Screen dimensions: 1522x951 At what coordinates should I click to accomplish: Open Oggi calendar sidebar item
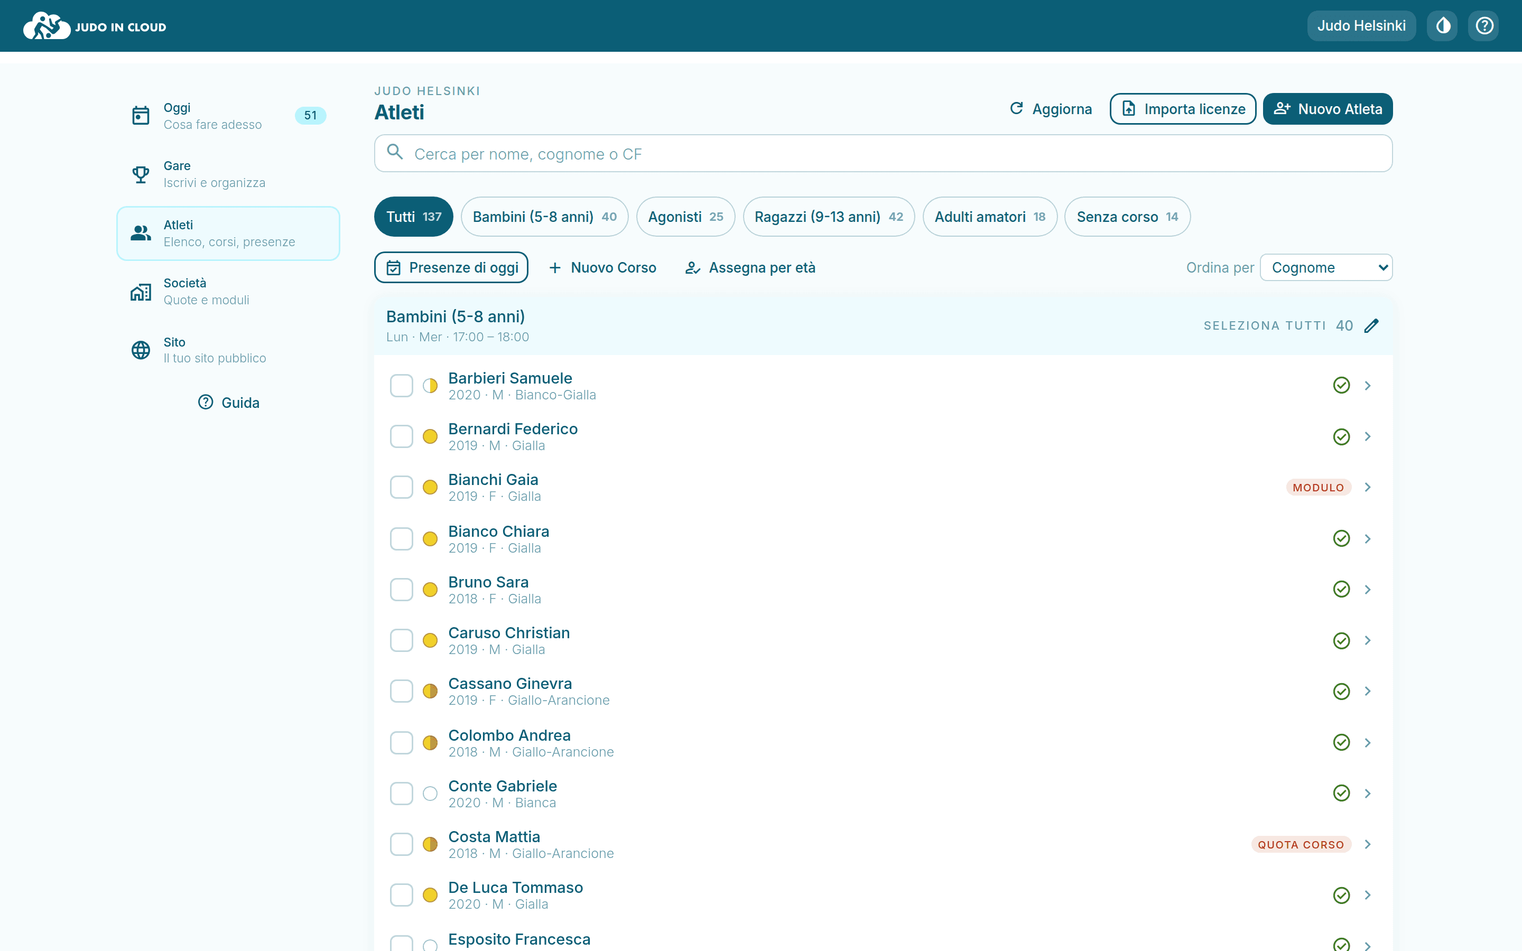click(x=228, y=116)
